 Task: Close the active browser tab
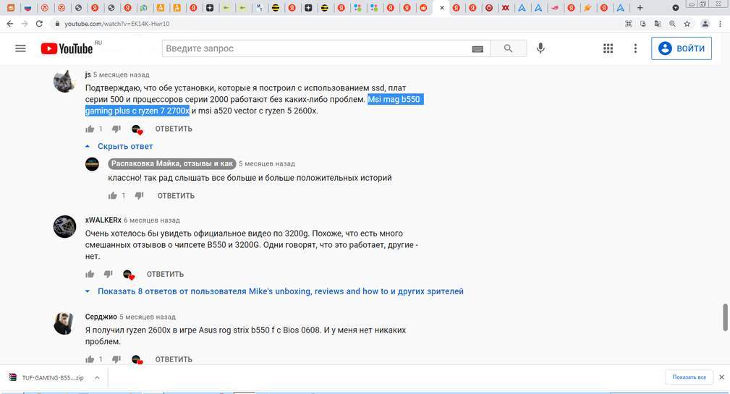pos(442,8)
